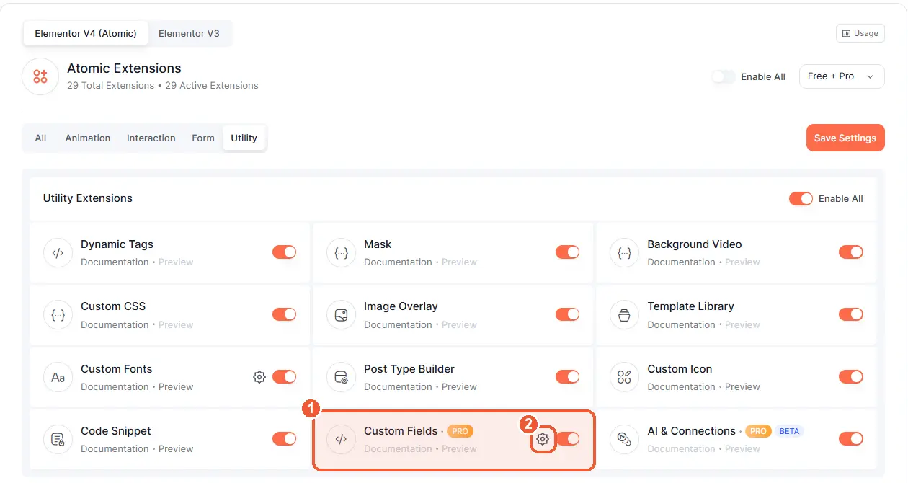Toggle the Background Video extension
This screenshot has height=483, width=908.
[x=850, y=252]
